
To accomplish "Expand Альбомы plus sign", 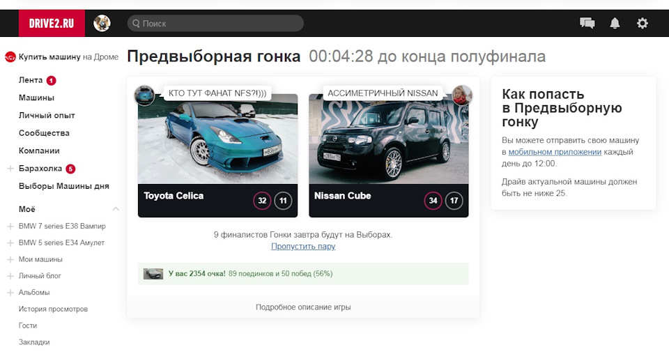I will point(10,293).
